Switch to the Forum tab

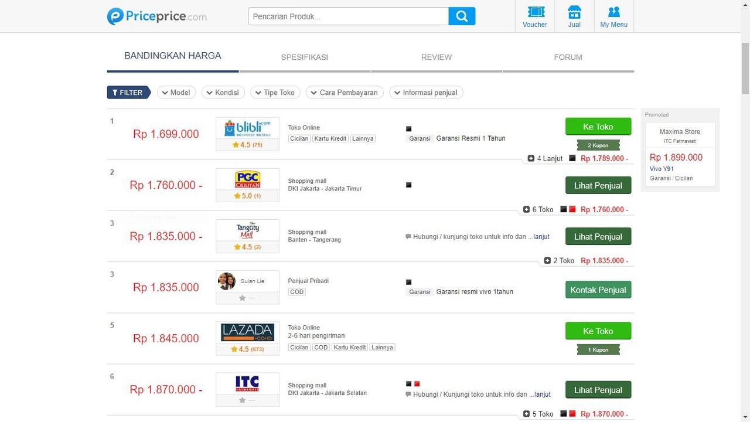pyautogui.click(x=568, y=57)
